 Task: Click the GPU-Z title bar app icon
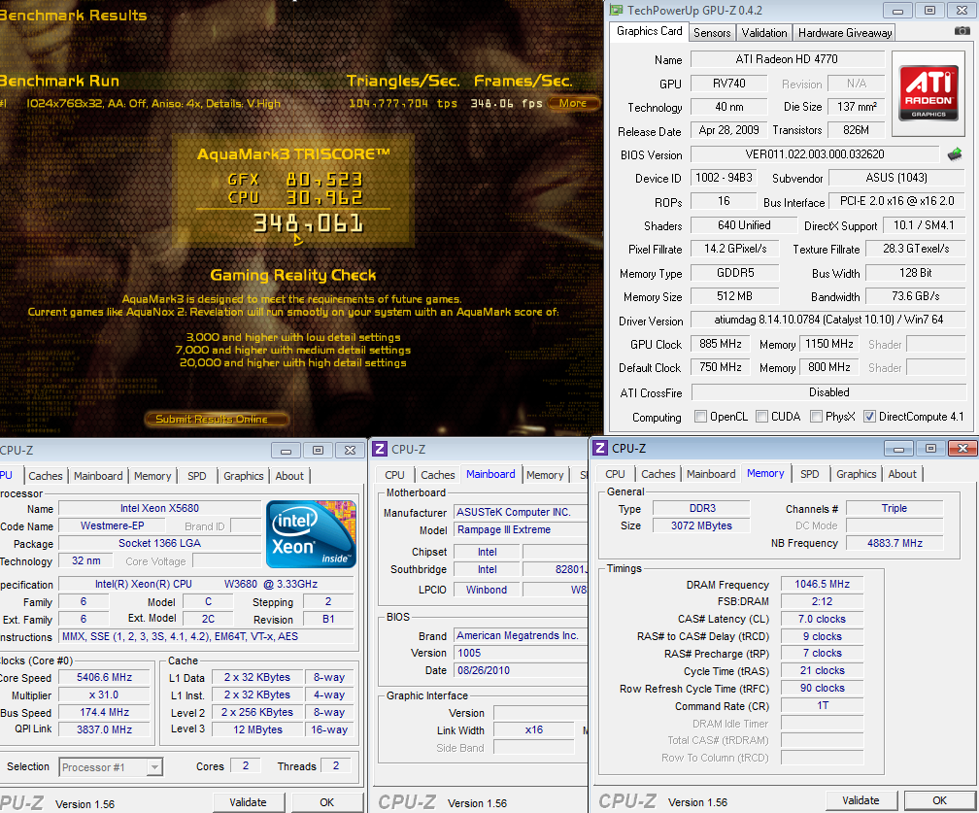(x=616, y=10)
